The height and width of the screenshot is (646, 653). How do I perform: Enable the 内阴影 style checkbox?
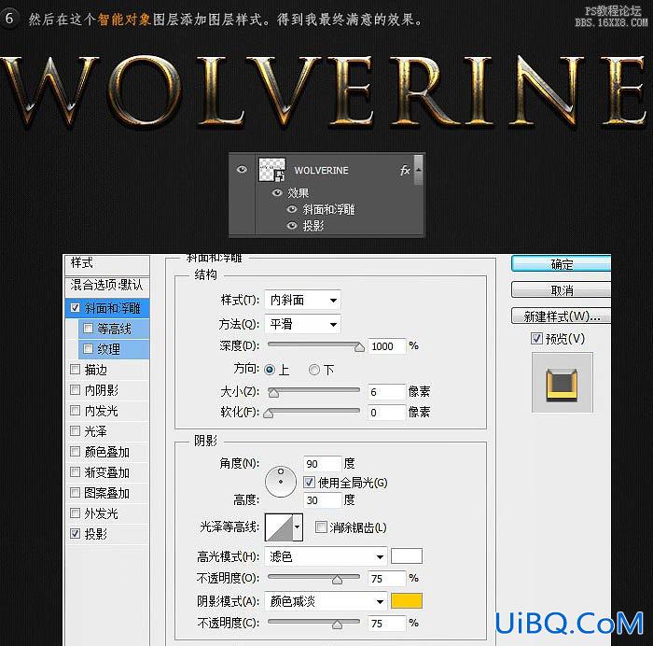tap(75, 390)
